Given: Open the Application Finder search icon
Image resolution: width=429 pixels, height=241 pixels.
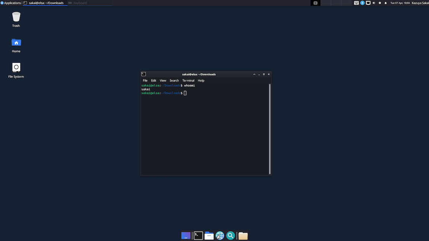Looking at the screenshot, I should point(231,235).
